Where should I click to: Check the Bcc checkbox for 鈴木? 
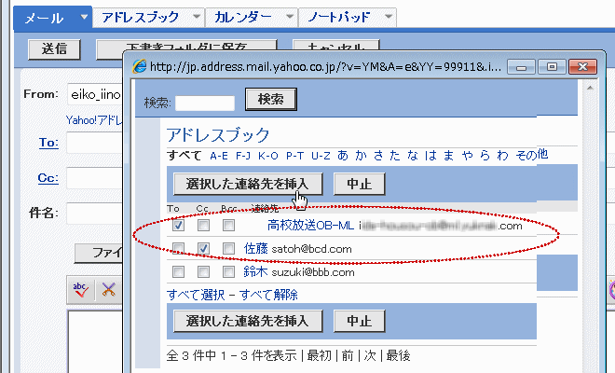click(228, 272)
